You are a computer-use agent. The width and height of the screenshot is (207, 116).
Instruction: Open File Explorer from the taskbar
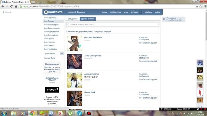pyautogui.click(x=14, y=113)
